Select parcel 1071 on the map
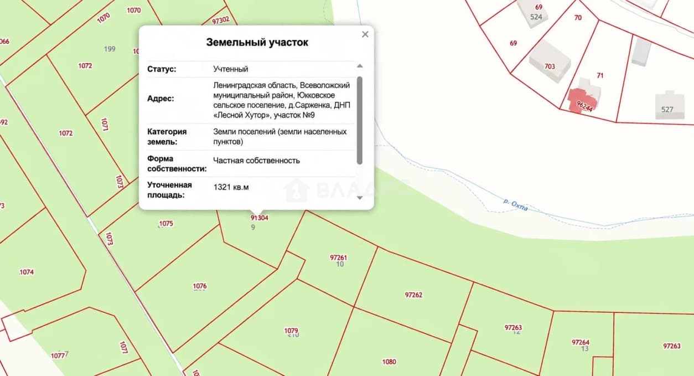This screenshot has width=694, height=376. (x=105, y=125)
